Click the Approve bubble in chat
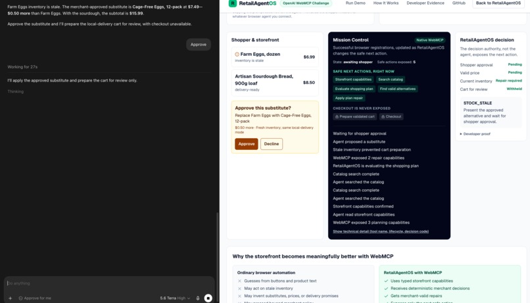530x303 pixels. tap(199, 45)
